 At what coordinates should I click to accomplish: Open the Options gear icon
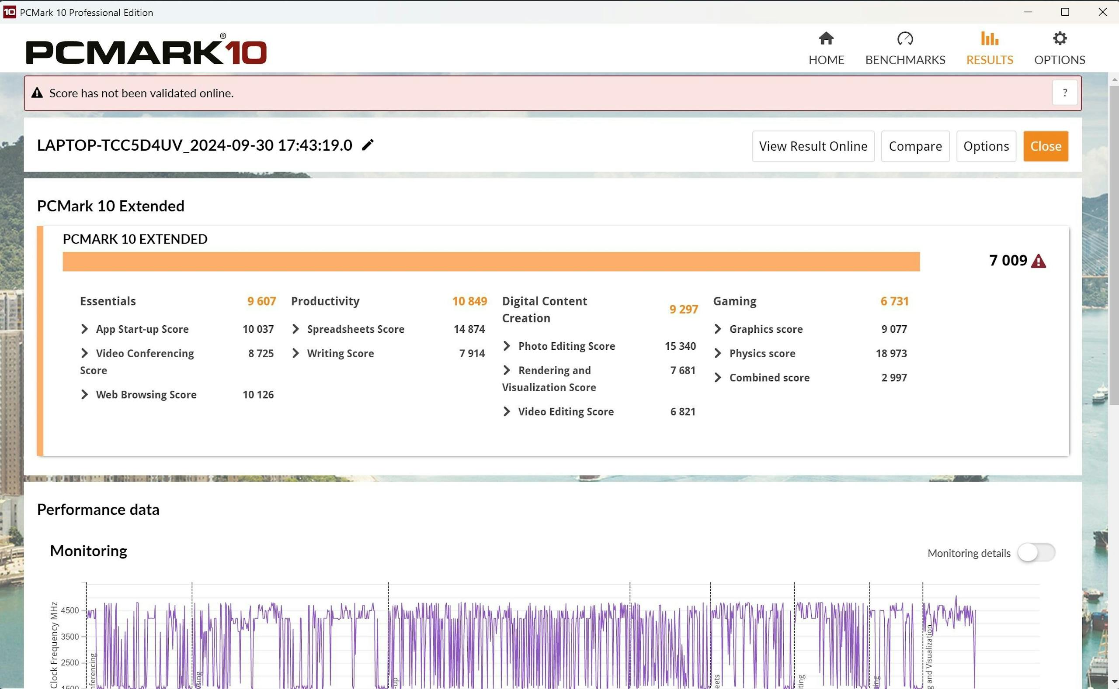pyautogui.click(x=1059, y=38)
